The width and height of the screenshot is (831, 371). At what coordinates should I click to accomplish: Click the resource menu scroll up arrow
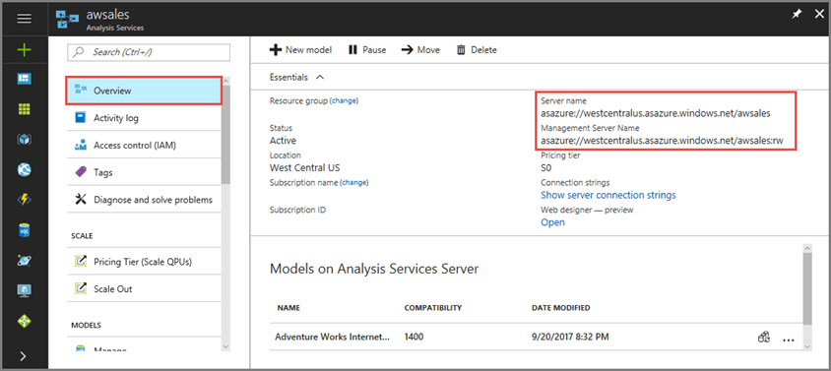pos(225,81)
